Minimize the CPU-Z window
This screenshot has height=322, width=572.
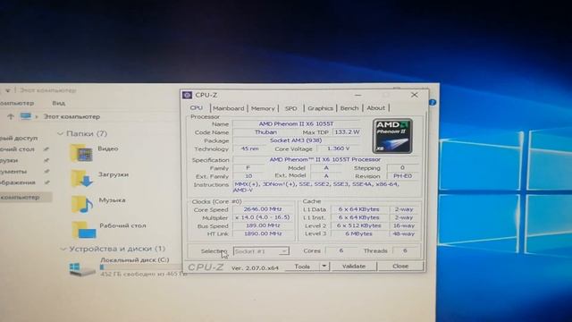pos(358,95)
